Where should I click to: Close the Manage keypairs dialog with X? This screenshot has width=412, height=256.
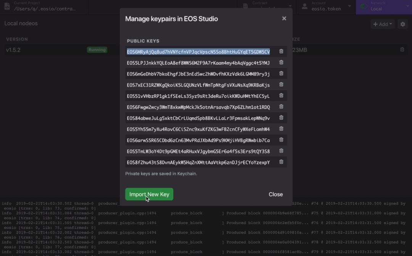point(284,18)
